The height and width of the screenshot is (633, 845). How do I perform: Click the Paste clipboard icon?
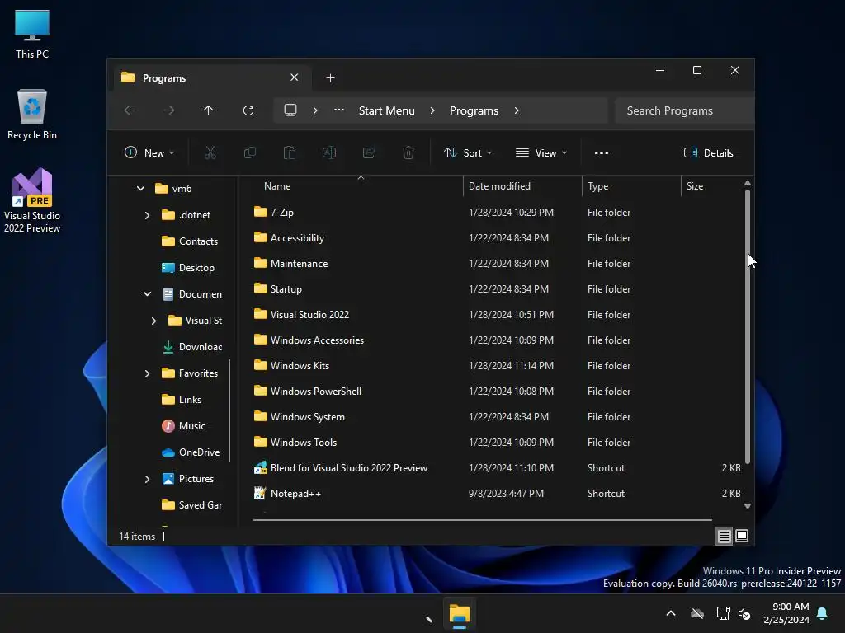290,152
